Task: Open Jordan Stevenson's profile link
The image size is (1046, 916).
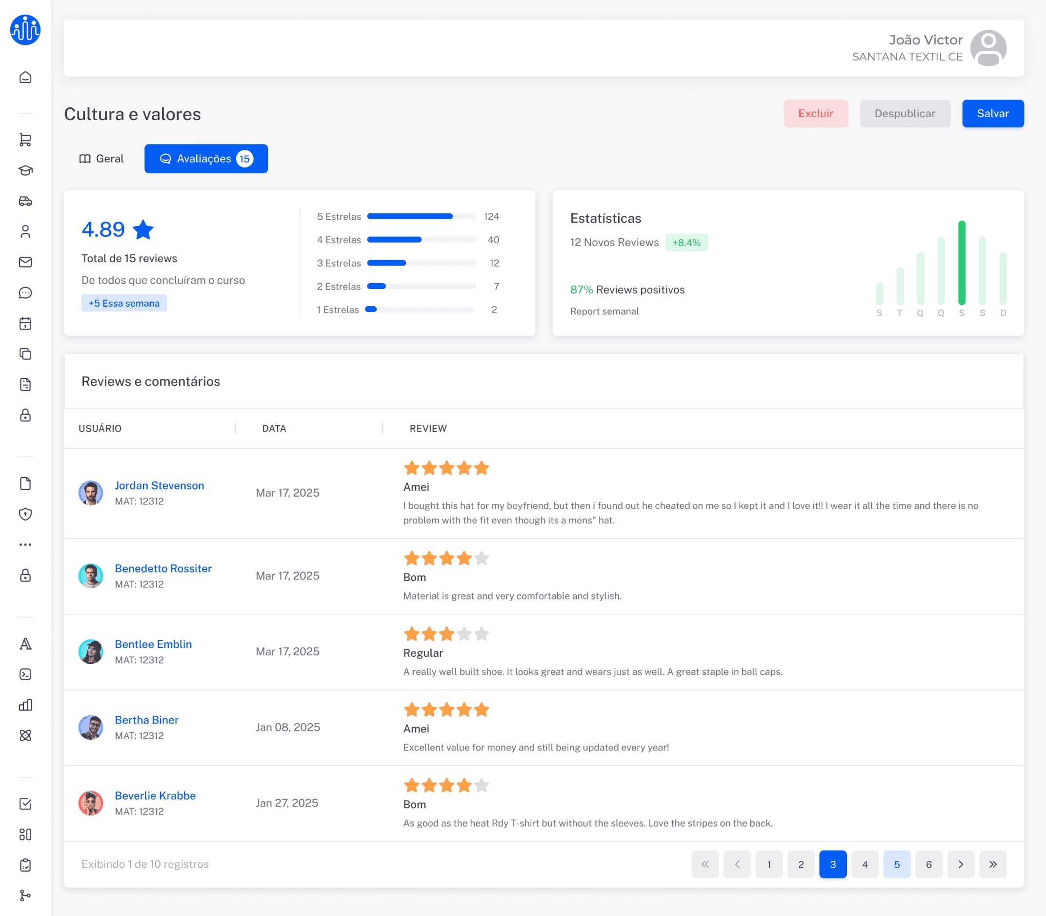Action: click(160, 486)
